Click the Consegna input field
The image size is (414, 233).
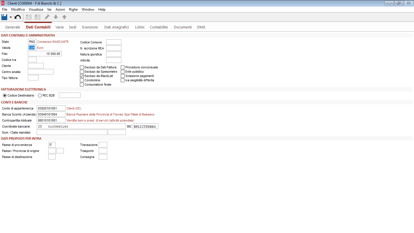tap(103, 157)
